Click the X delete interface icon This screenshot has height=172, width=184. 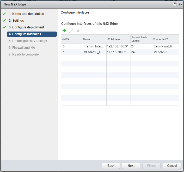[78, 31]
